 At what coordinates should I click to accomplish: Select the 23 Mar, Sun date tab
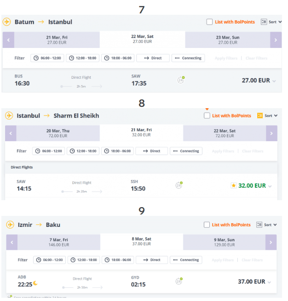(x=228, y=40)
